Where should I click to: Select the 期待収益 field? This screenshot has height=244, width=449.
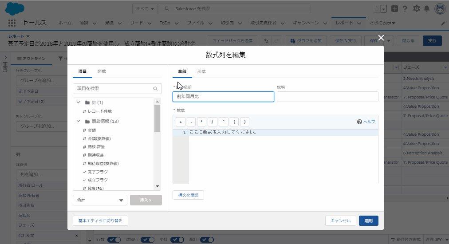(96, 155)
